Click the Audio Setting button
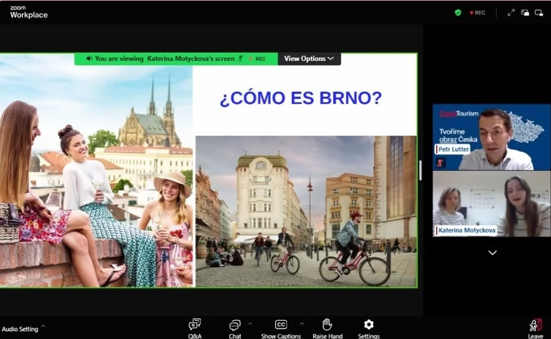 click(20, 329)
